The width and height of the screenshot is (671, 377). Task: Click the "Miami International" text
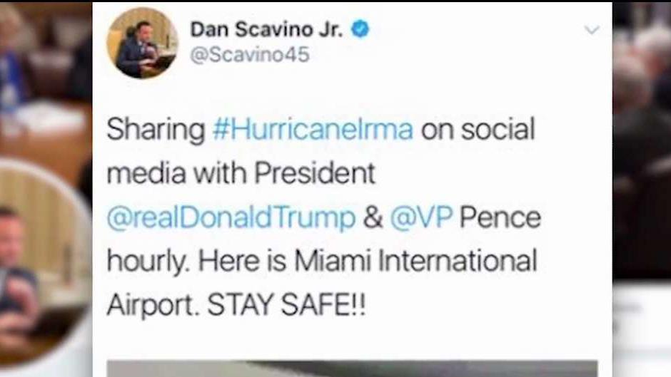click(x=415, y=260)
